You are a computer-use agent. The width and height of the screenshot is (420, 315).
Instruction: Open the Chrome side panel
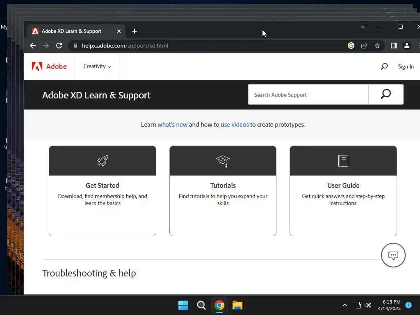click(x=393, y=46)
